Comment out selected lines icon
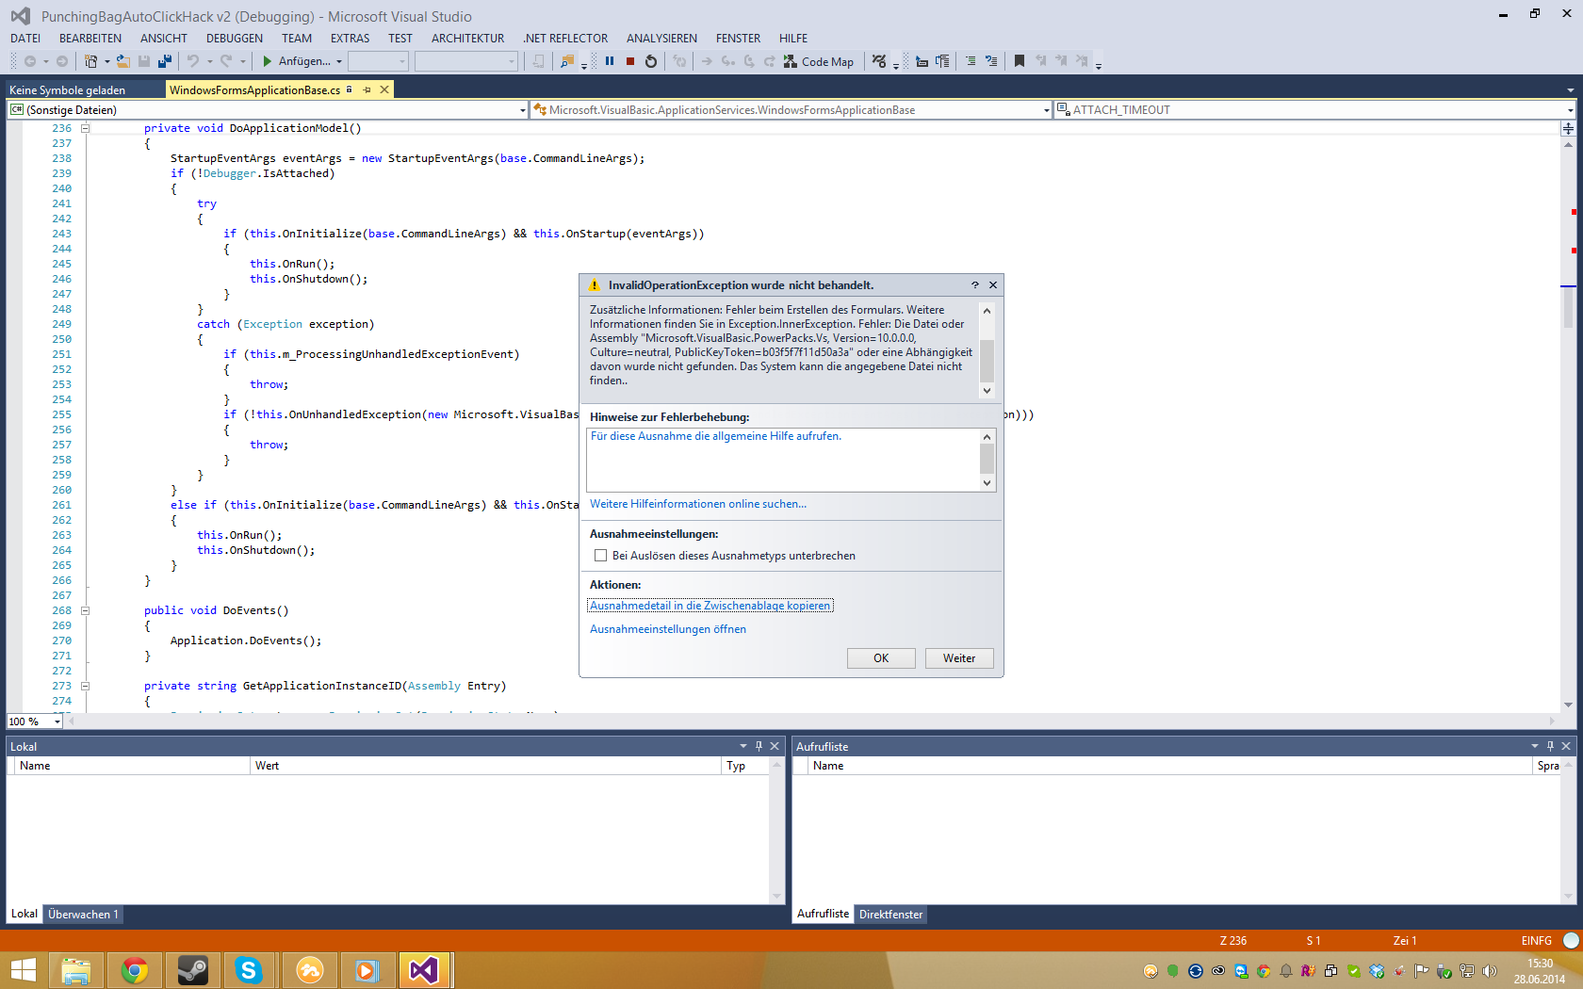Screen dimensions: 1583x989 click(971, 61)
